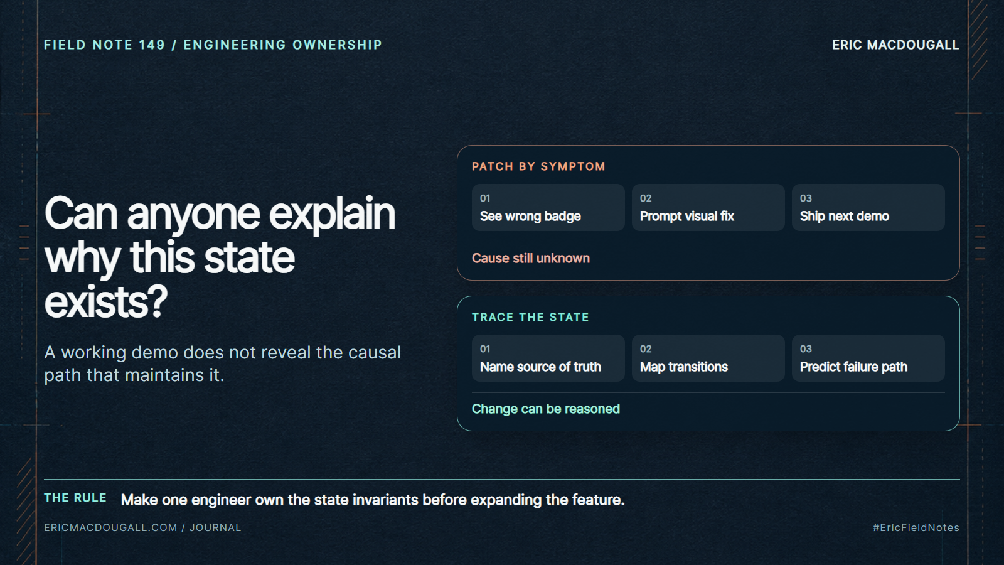Select the PATCH BY SYMPTOM panel heading
The height and width of the screenshot is (565, 1004).
point(538,166)
